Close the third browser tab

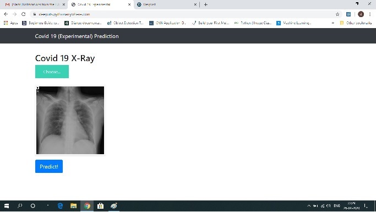(x=195, y=4)
